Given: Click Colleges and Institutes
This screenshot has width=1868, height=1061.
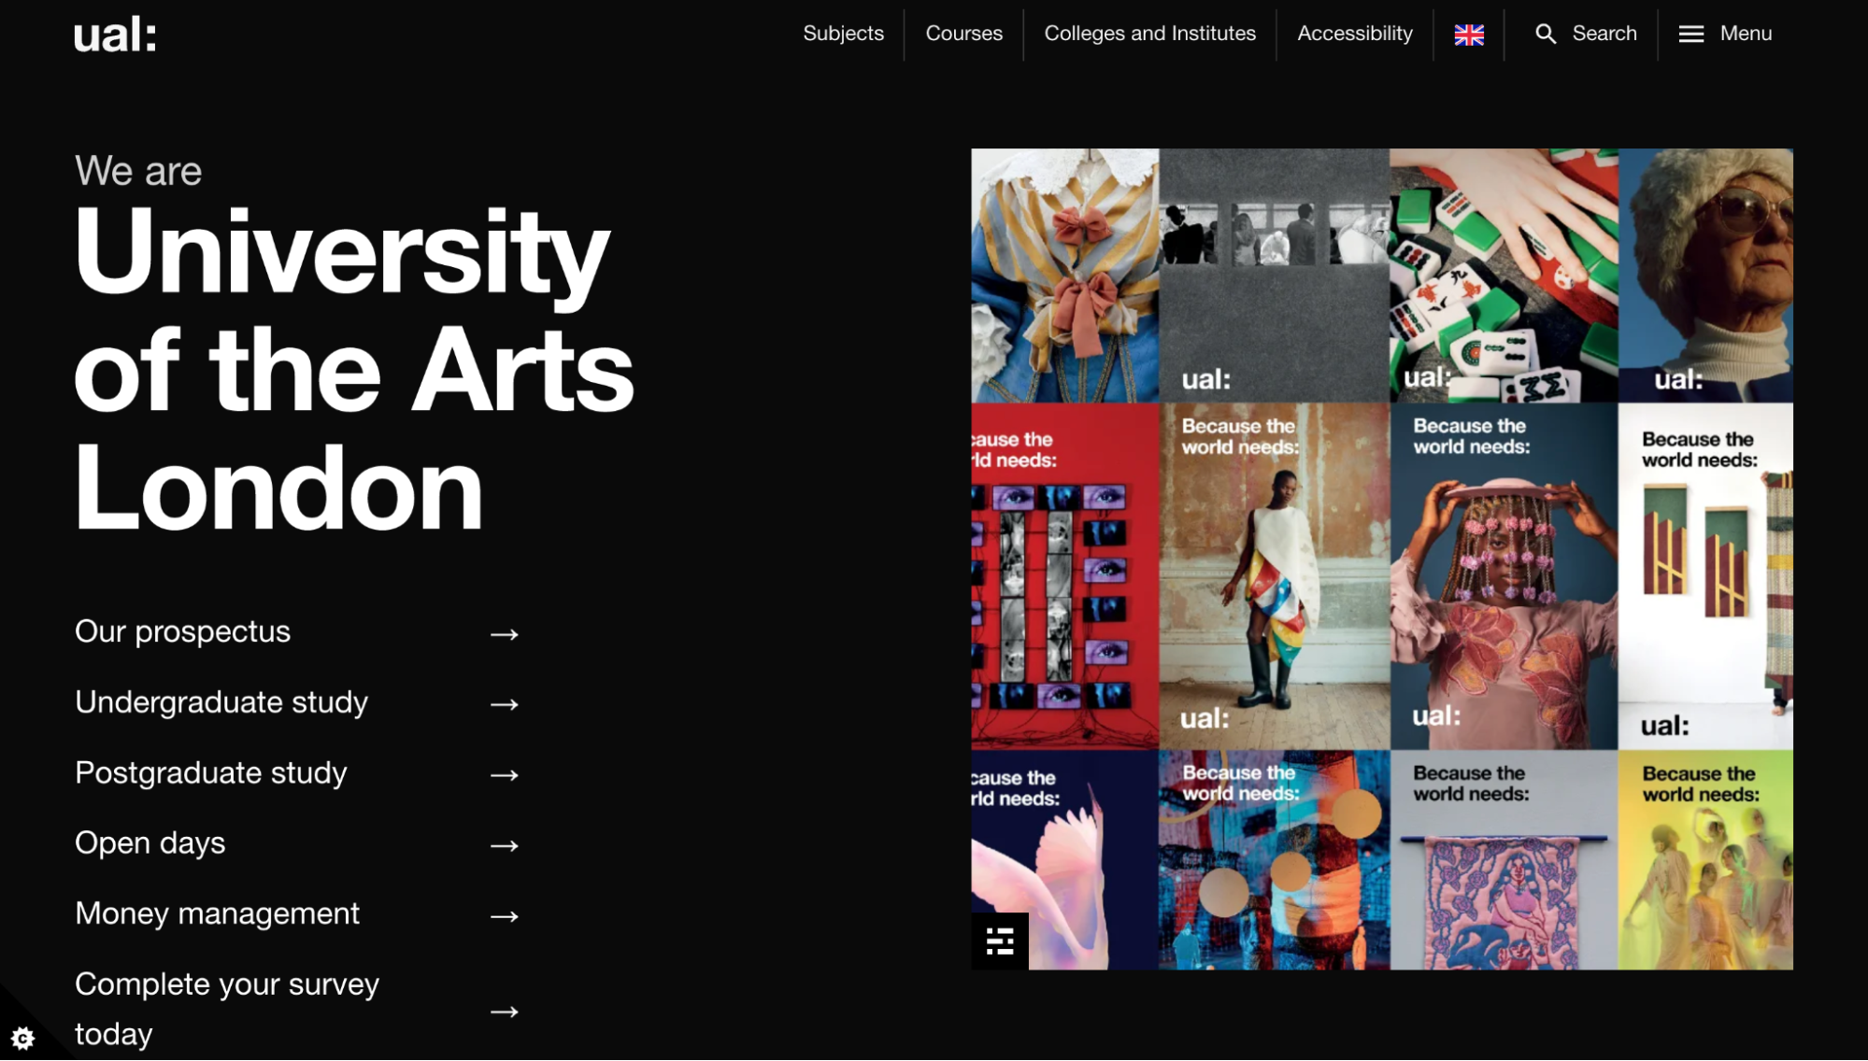Looking at the screenshot, I should [x=1149, y=34].
